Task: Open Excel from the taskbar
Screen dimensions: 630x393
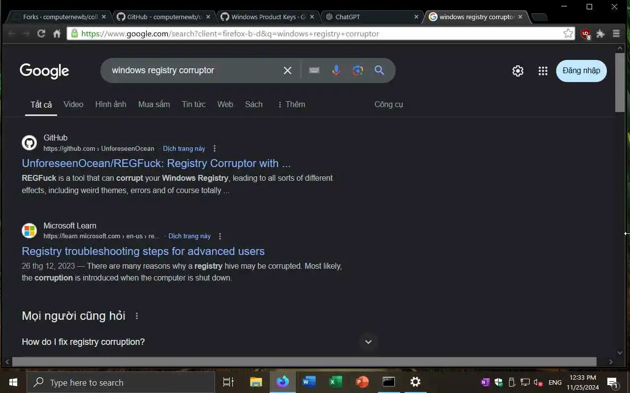Action: [336, 382]
